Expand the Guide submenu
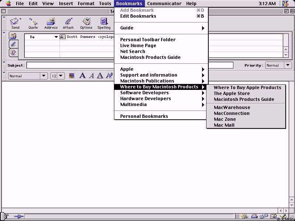The height and width of the screenshot is (221, 295). 161,28
